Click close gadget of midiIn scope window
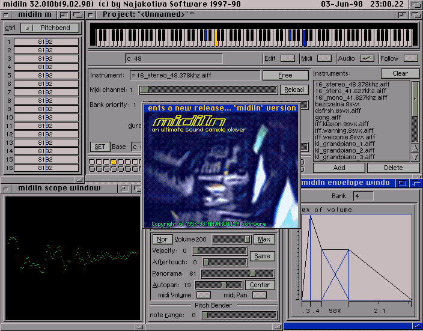The height and width of the screenshot is (331, 423). [5, 188]
